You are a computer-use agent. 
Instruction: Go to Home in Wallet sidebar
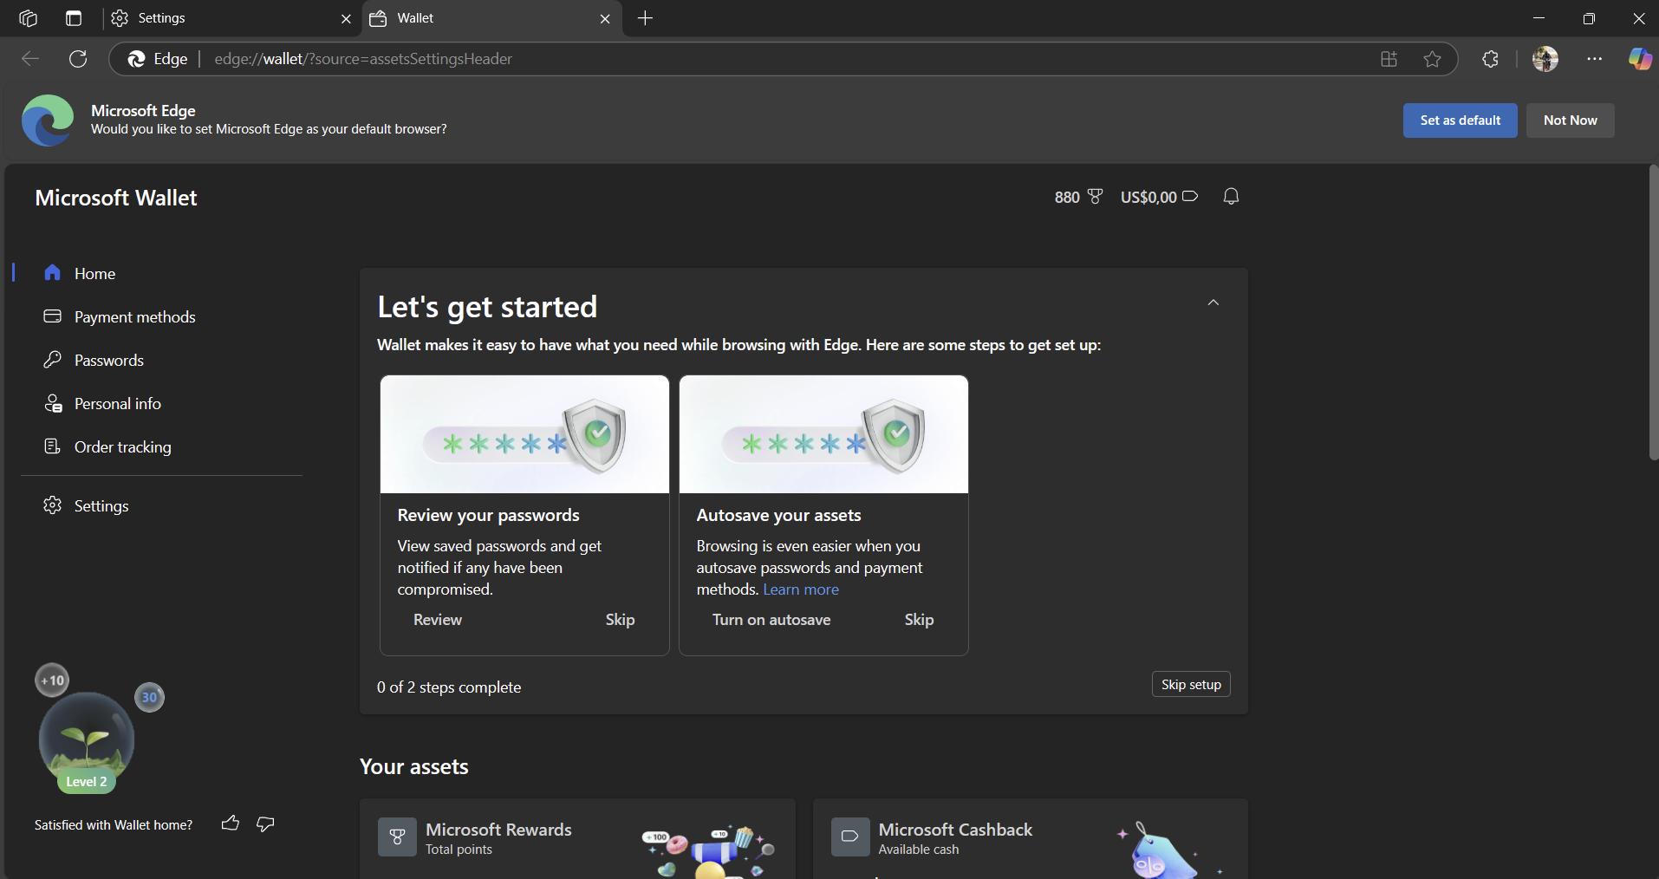[161, 273]
